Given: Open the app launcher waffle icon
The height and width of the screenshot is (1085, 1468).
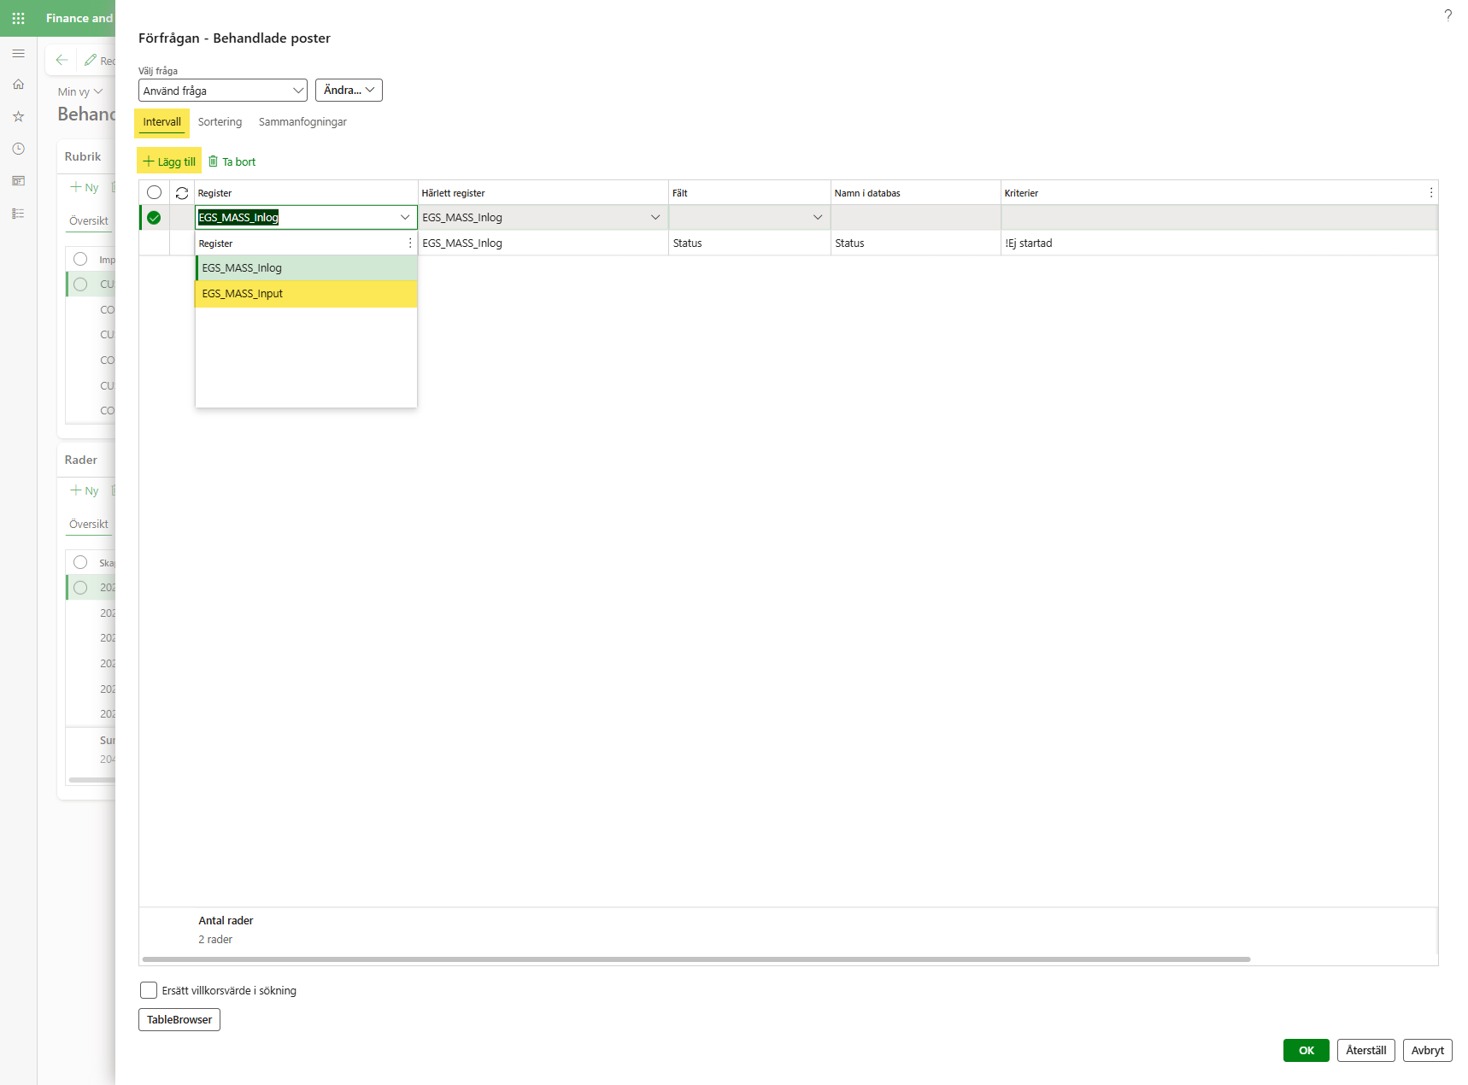Looking at the screenshot, I should pos(18,18).
